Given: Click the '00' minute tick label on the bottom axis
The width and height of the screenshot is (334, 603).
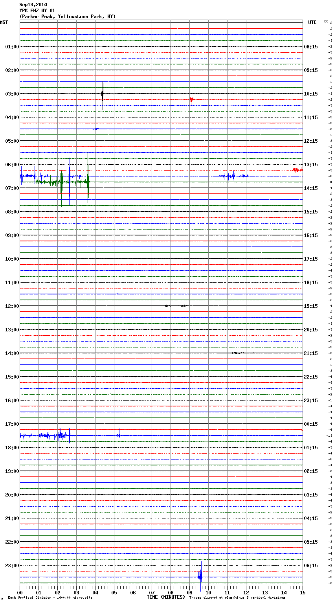Looking at the screenshot, I should [x=20, y=592].
